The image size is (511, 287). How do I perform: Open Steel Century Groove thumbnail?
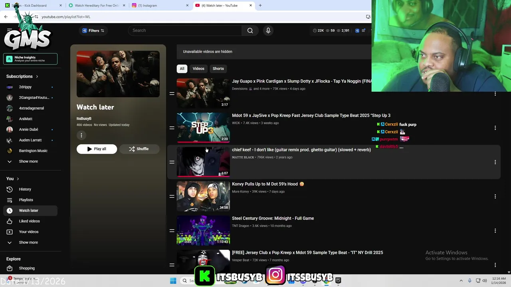(x=203, y=230)
